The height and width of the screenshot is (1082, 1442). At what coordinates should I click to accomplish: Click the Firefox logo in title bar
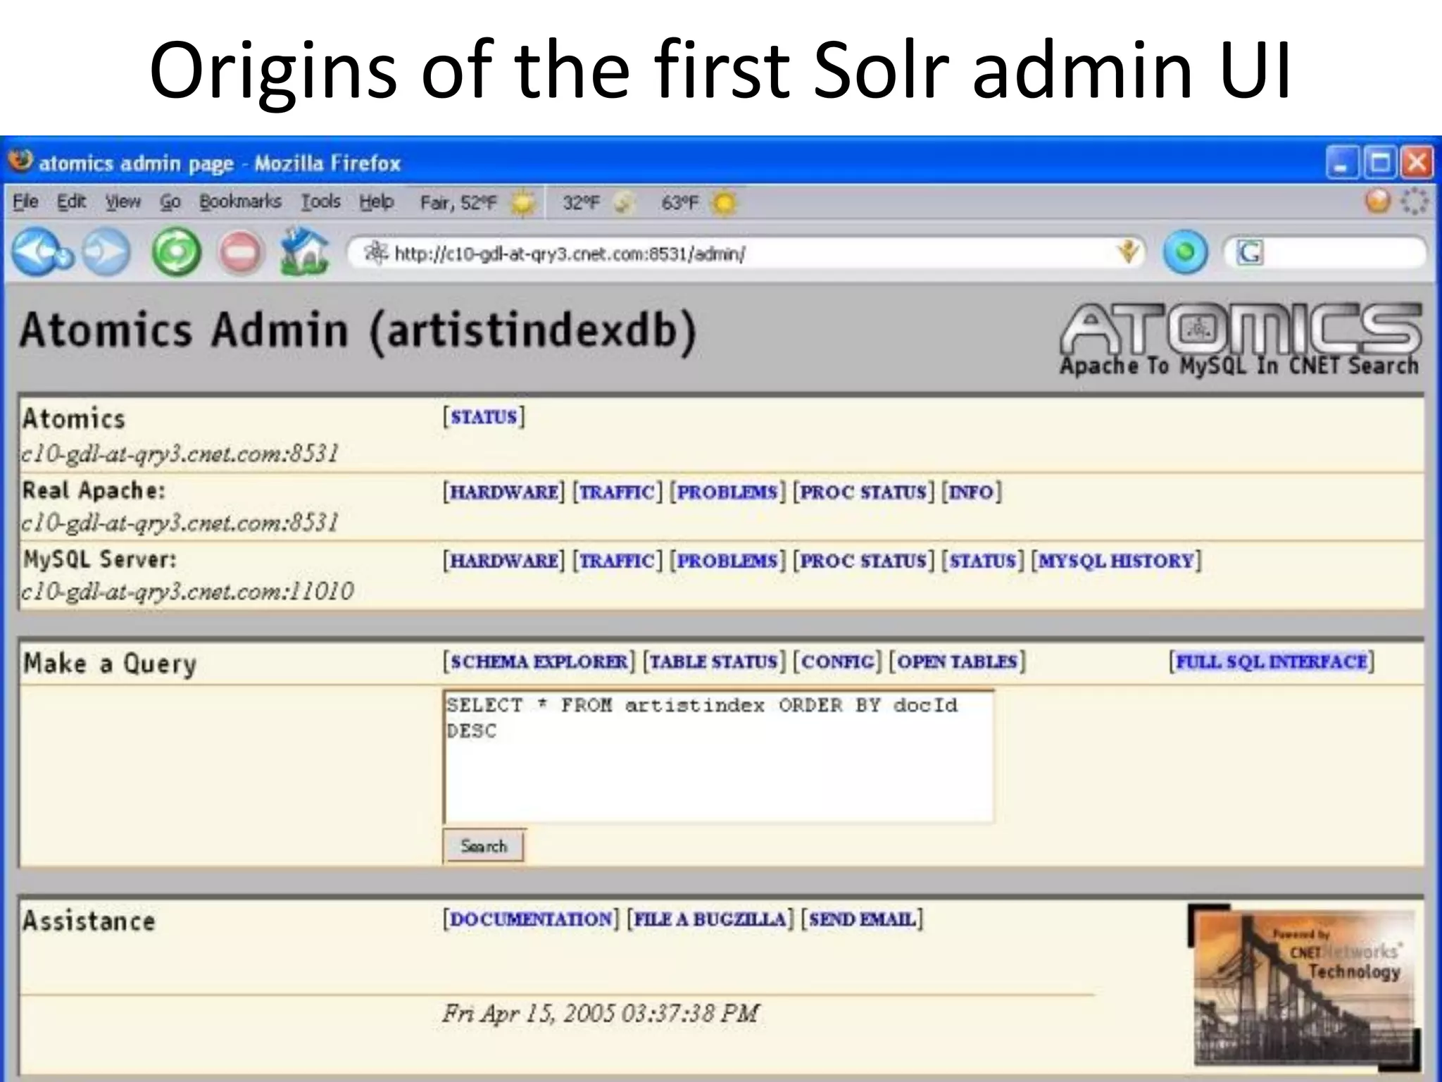(20, 161)
